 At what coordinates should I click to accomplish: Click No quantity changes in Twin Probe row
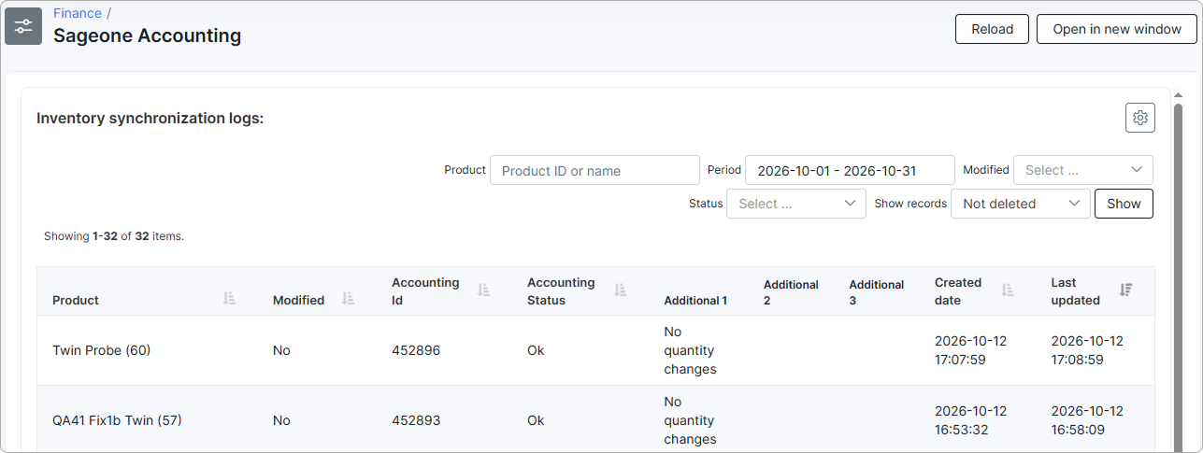(690, 350)
